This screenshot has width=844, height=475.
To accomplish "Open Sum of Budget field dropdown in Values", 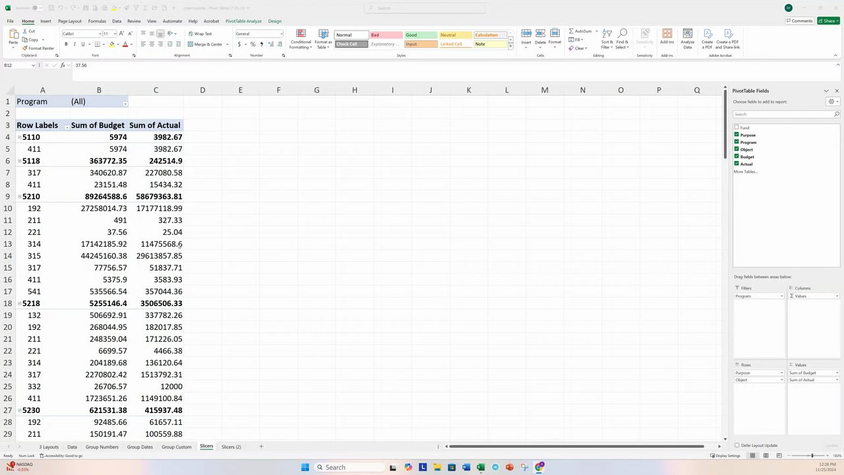I will point(837,373).
